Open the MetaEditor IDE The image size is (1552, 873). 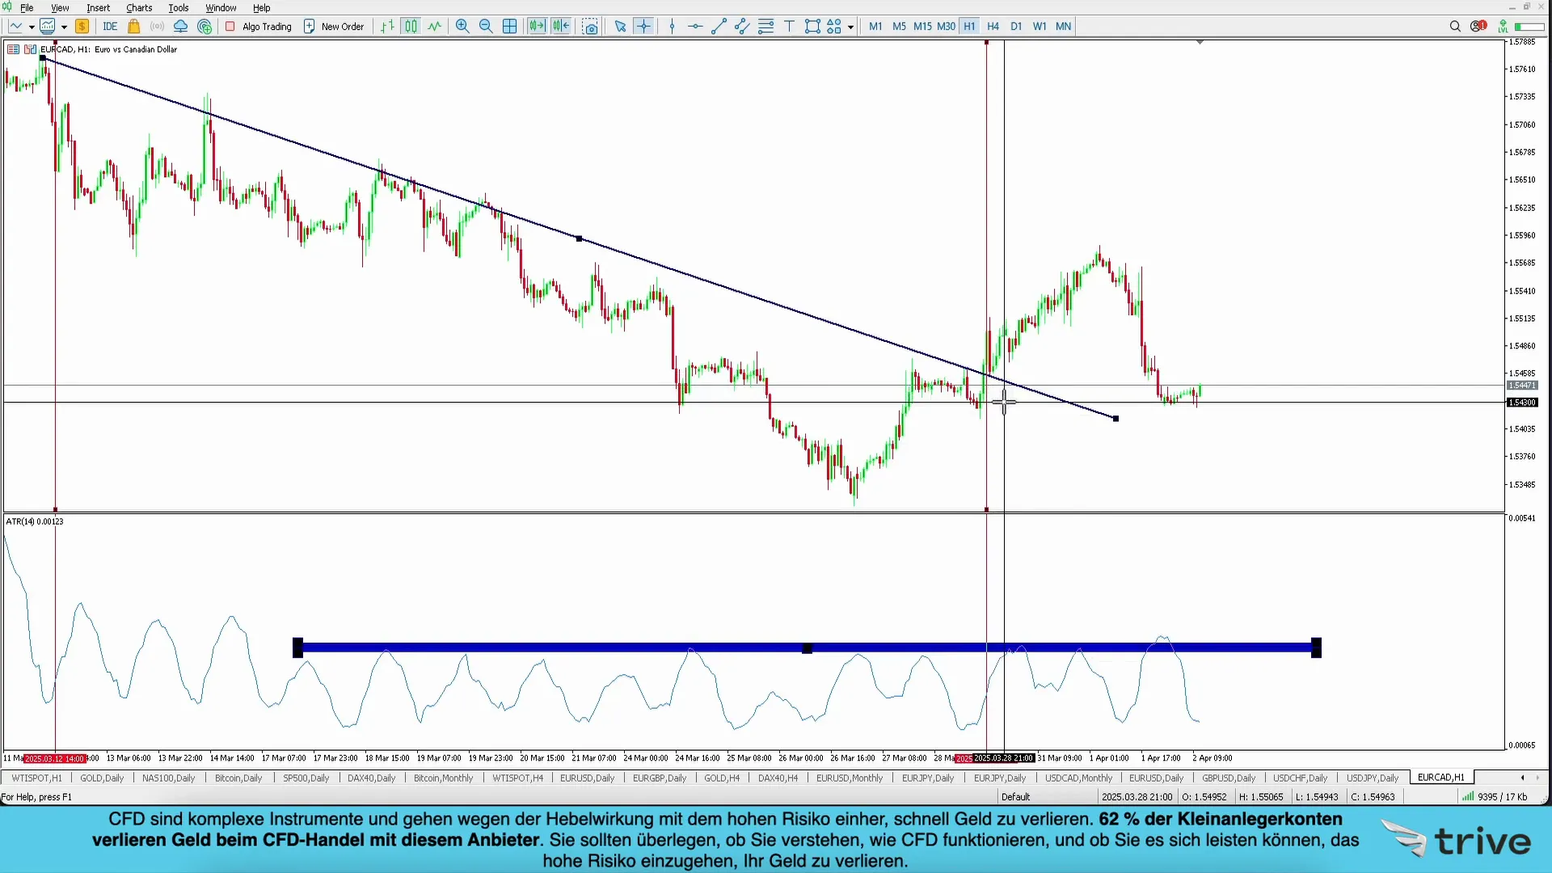coord(110,26)
